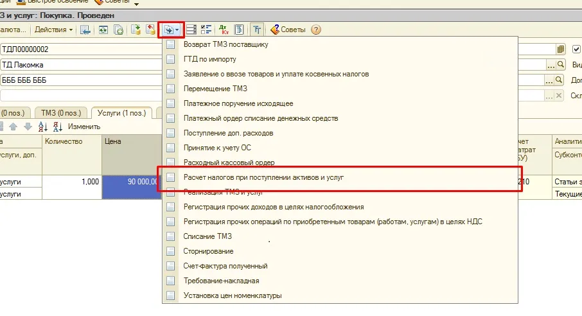Click the copy document icon with green plus
The height and width of the screenshot is (316, 582).
tap(118, 30)
